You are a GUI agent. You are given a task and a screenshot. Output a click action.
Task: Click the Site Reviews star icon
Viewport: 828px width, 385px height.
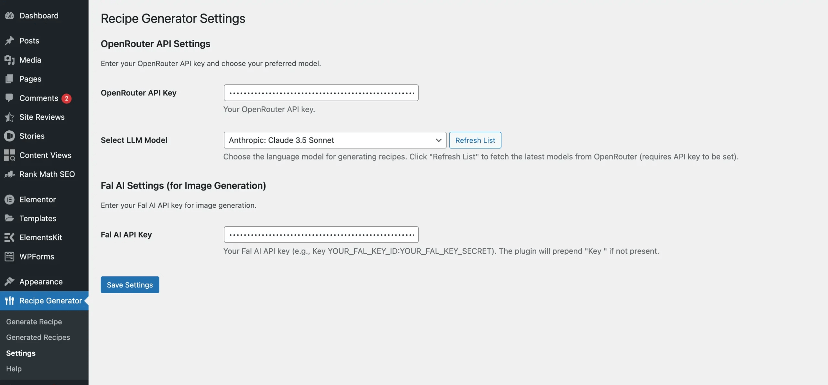9,117
